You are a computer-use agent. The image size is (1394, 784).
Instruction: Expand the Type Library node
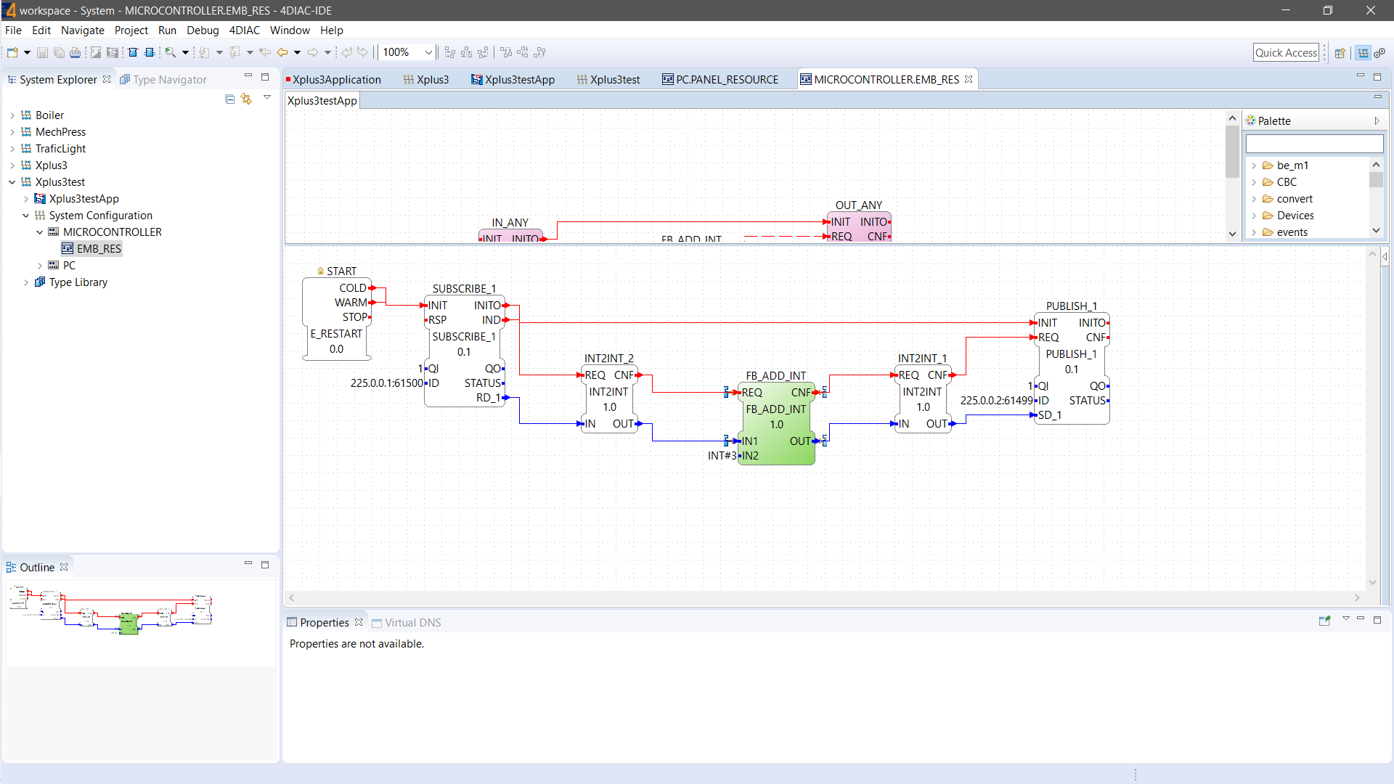click(26, 282)
